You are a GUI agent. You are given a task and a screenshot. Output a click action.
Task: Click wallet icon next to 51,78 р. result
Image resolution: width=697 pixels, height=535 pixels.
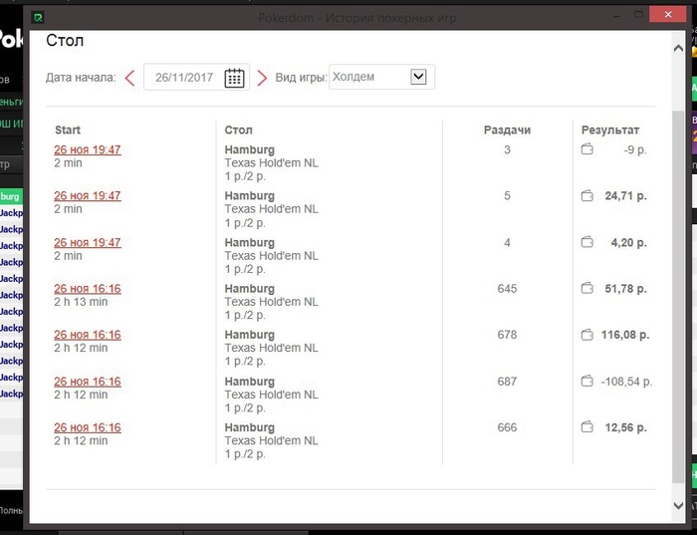pos(587,289)
